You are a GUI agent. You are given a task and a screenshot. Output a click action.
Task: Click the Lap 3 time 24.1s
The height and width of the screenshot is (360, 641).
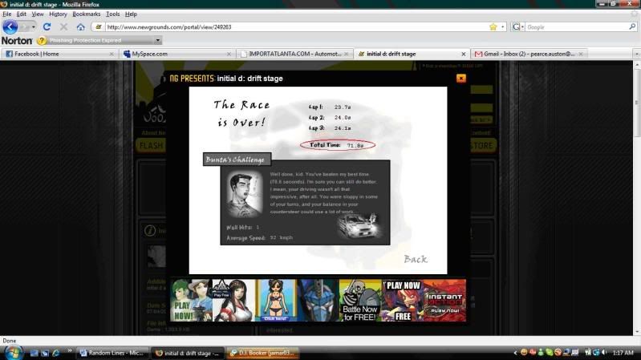(343, 128)
